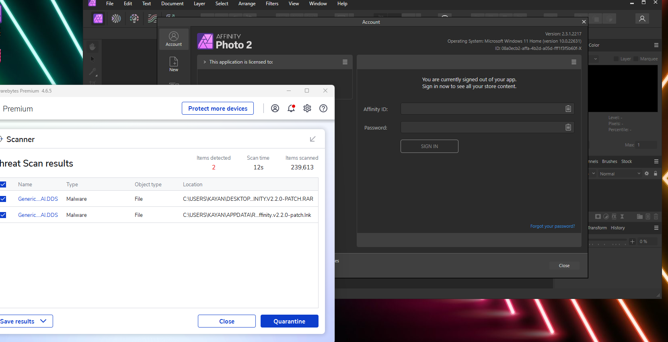The width and height of the screenshot is (668, 342).
Task: Click the Mask Layer icon in Layers panel
Action: (598, 216)
